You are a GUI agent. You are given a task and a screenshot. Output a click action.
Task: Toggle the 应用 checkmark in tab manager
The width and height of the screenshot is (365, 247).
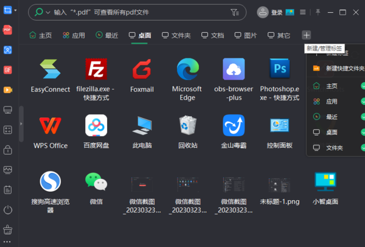coord(363,101)
